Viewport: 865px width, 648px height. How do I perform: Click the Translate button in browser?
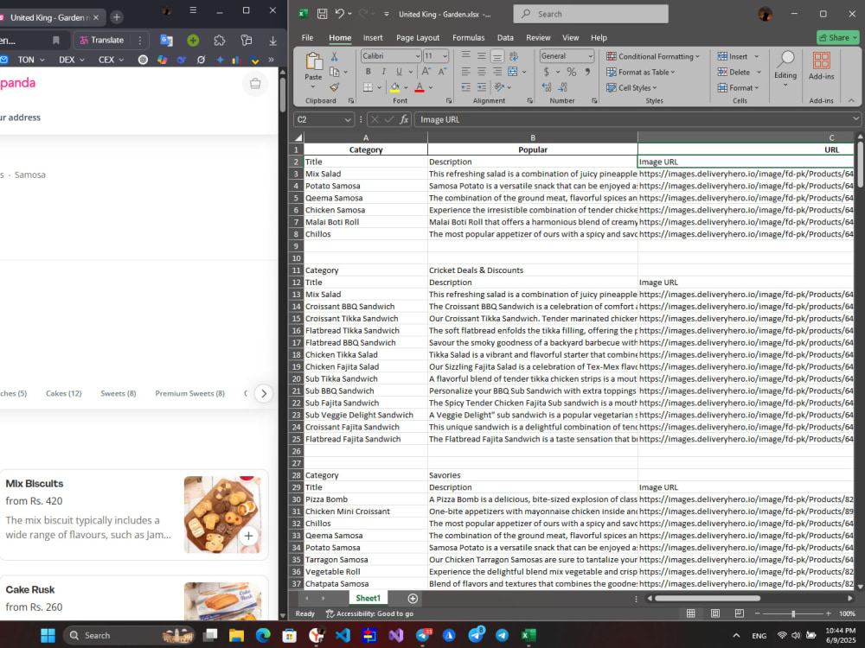[x=101, y=41]
